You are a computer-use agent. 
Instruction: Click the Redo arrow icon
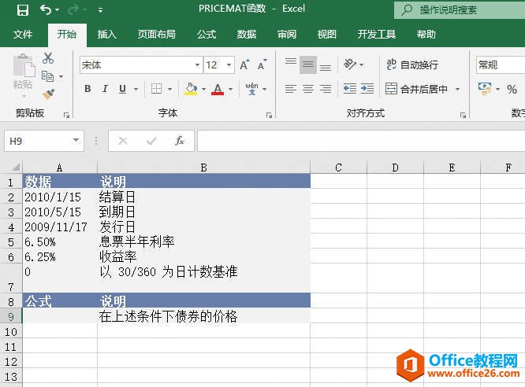73,9
